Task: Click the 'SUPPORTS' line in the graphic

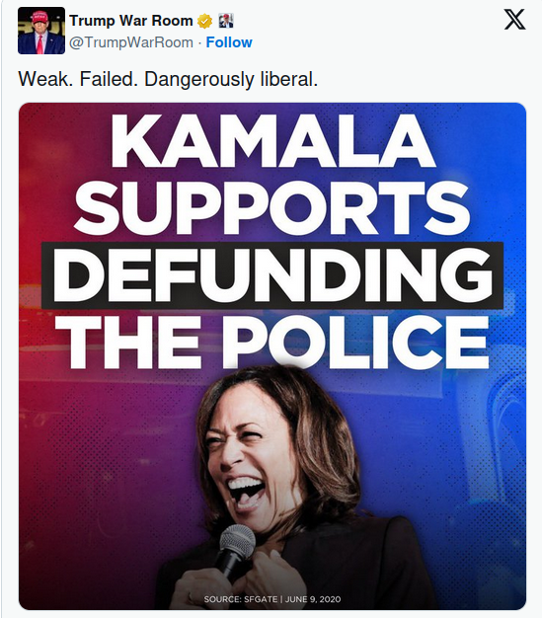Action: pos(271,208)
